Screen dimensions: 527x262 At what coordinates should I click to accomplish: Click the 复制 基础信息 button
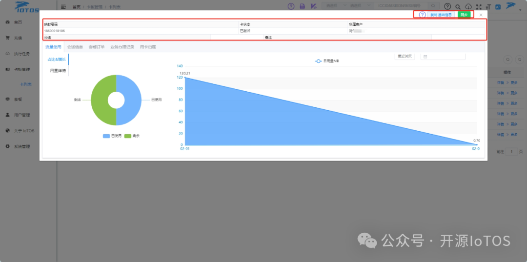pos(441,15)
